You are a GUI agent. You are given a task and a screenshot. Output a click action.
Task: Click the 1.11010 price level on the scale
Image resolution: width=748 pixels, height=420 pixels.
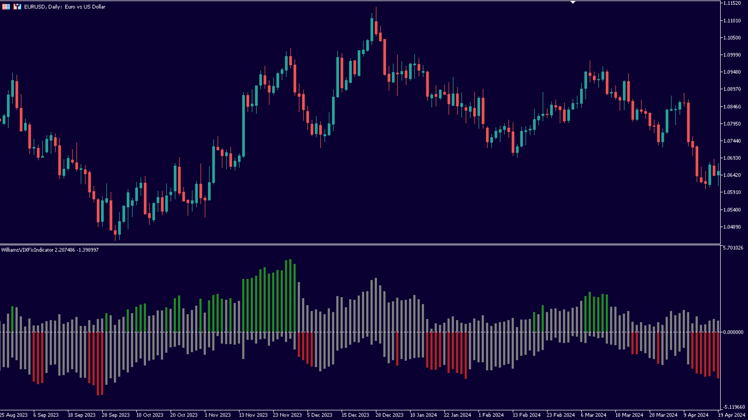coord(731,20)
